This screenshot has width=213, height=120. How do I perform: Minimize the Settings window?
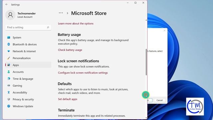pyautogui.click(x=128, y=3)
